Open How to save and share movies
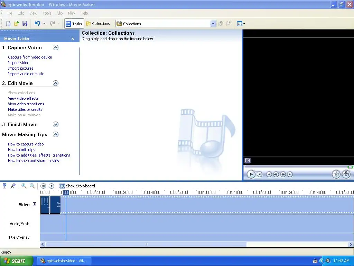The image size is (354, 266). coord(34,161)
